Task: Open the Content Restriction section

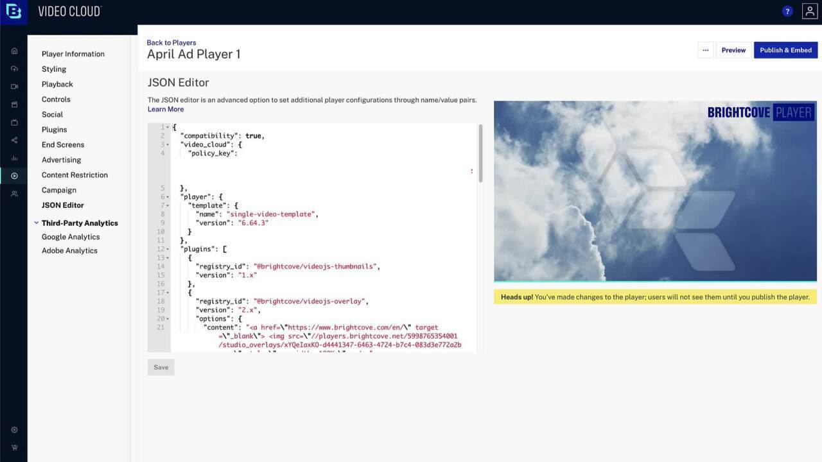Action: (x=74, y=175)
